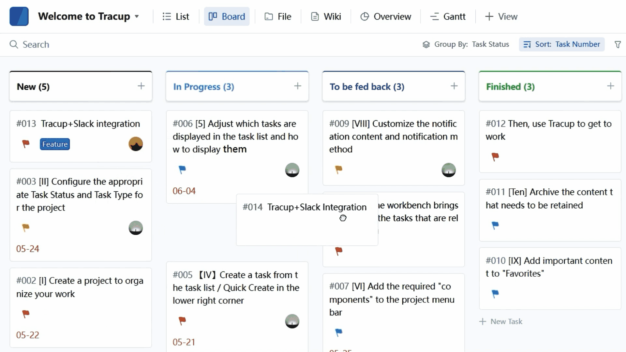The height and width of the screenshot is (352, 626).
Task: Click yellow flag on task #009
Action: [x=339, y=169]
